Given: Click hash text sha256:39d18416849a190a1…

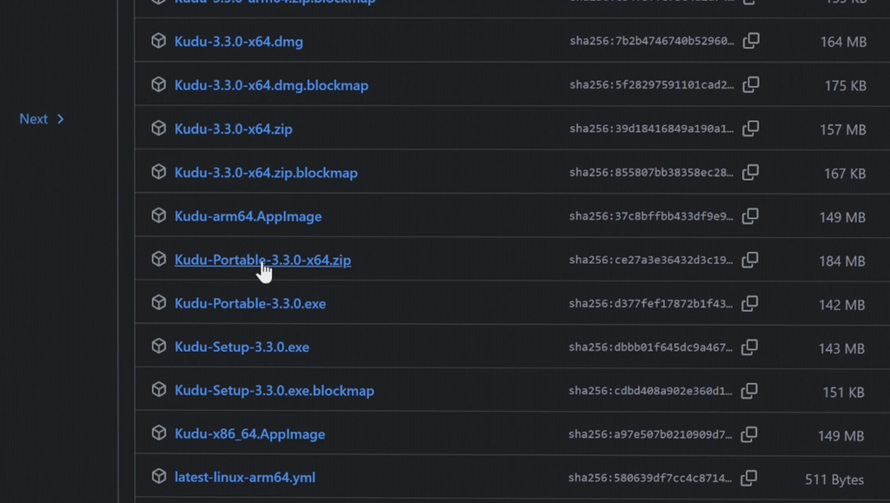Looking at the screenshot, I should (x=652, y=129).
